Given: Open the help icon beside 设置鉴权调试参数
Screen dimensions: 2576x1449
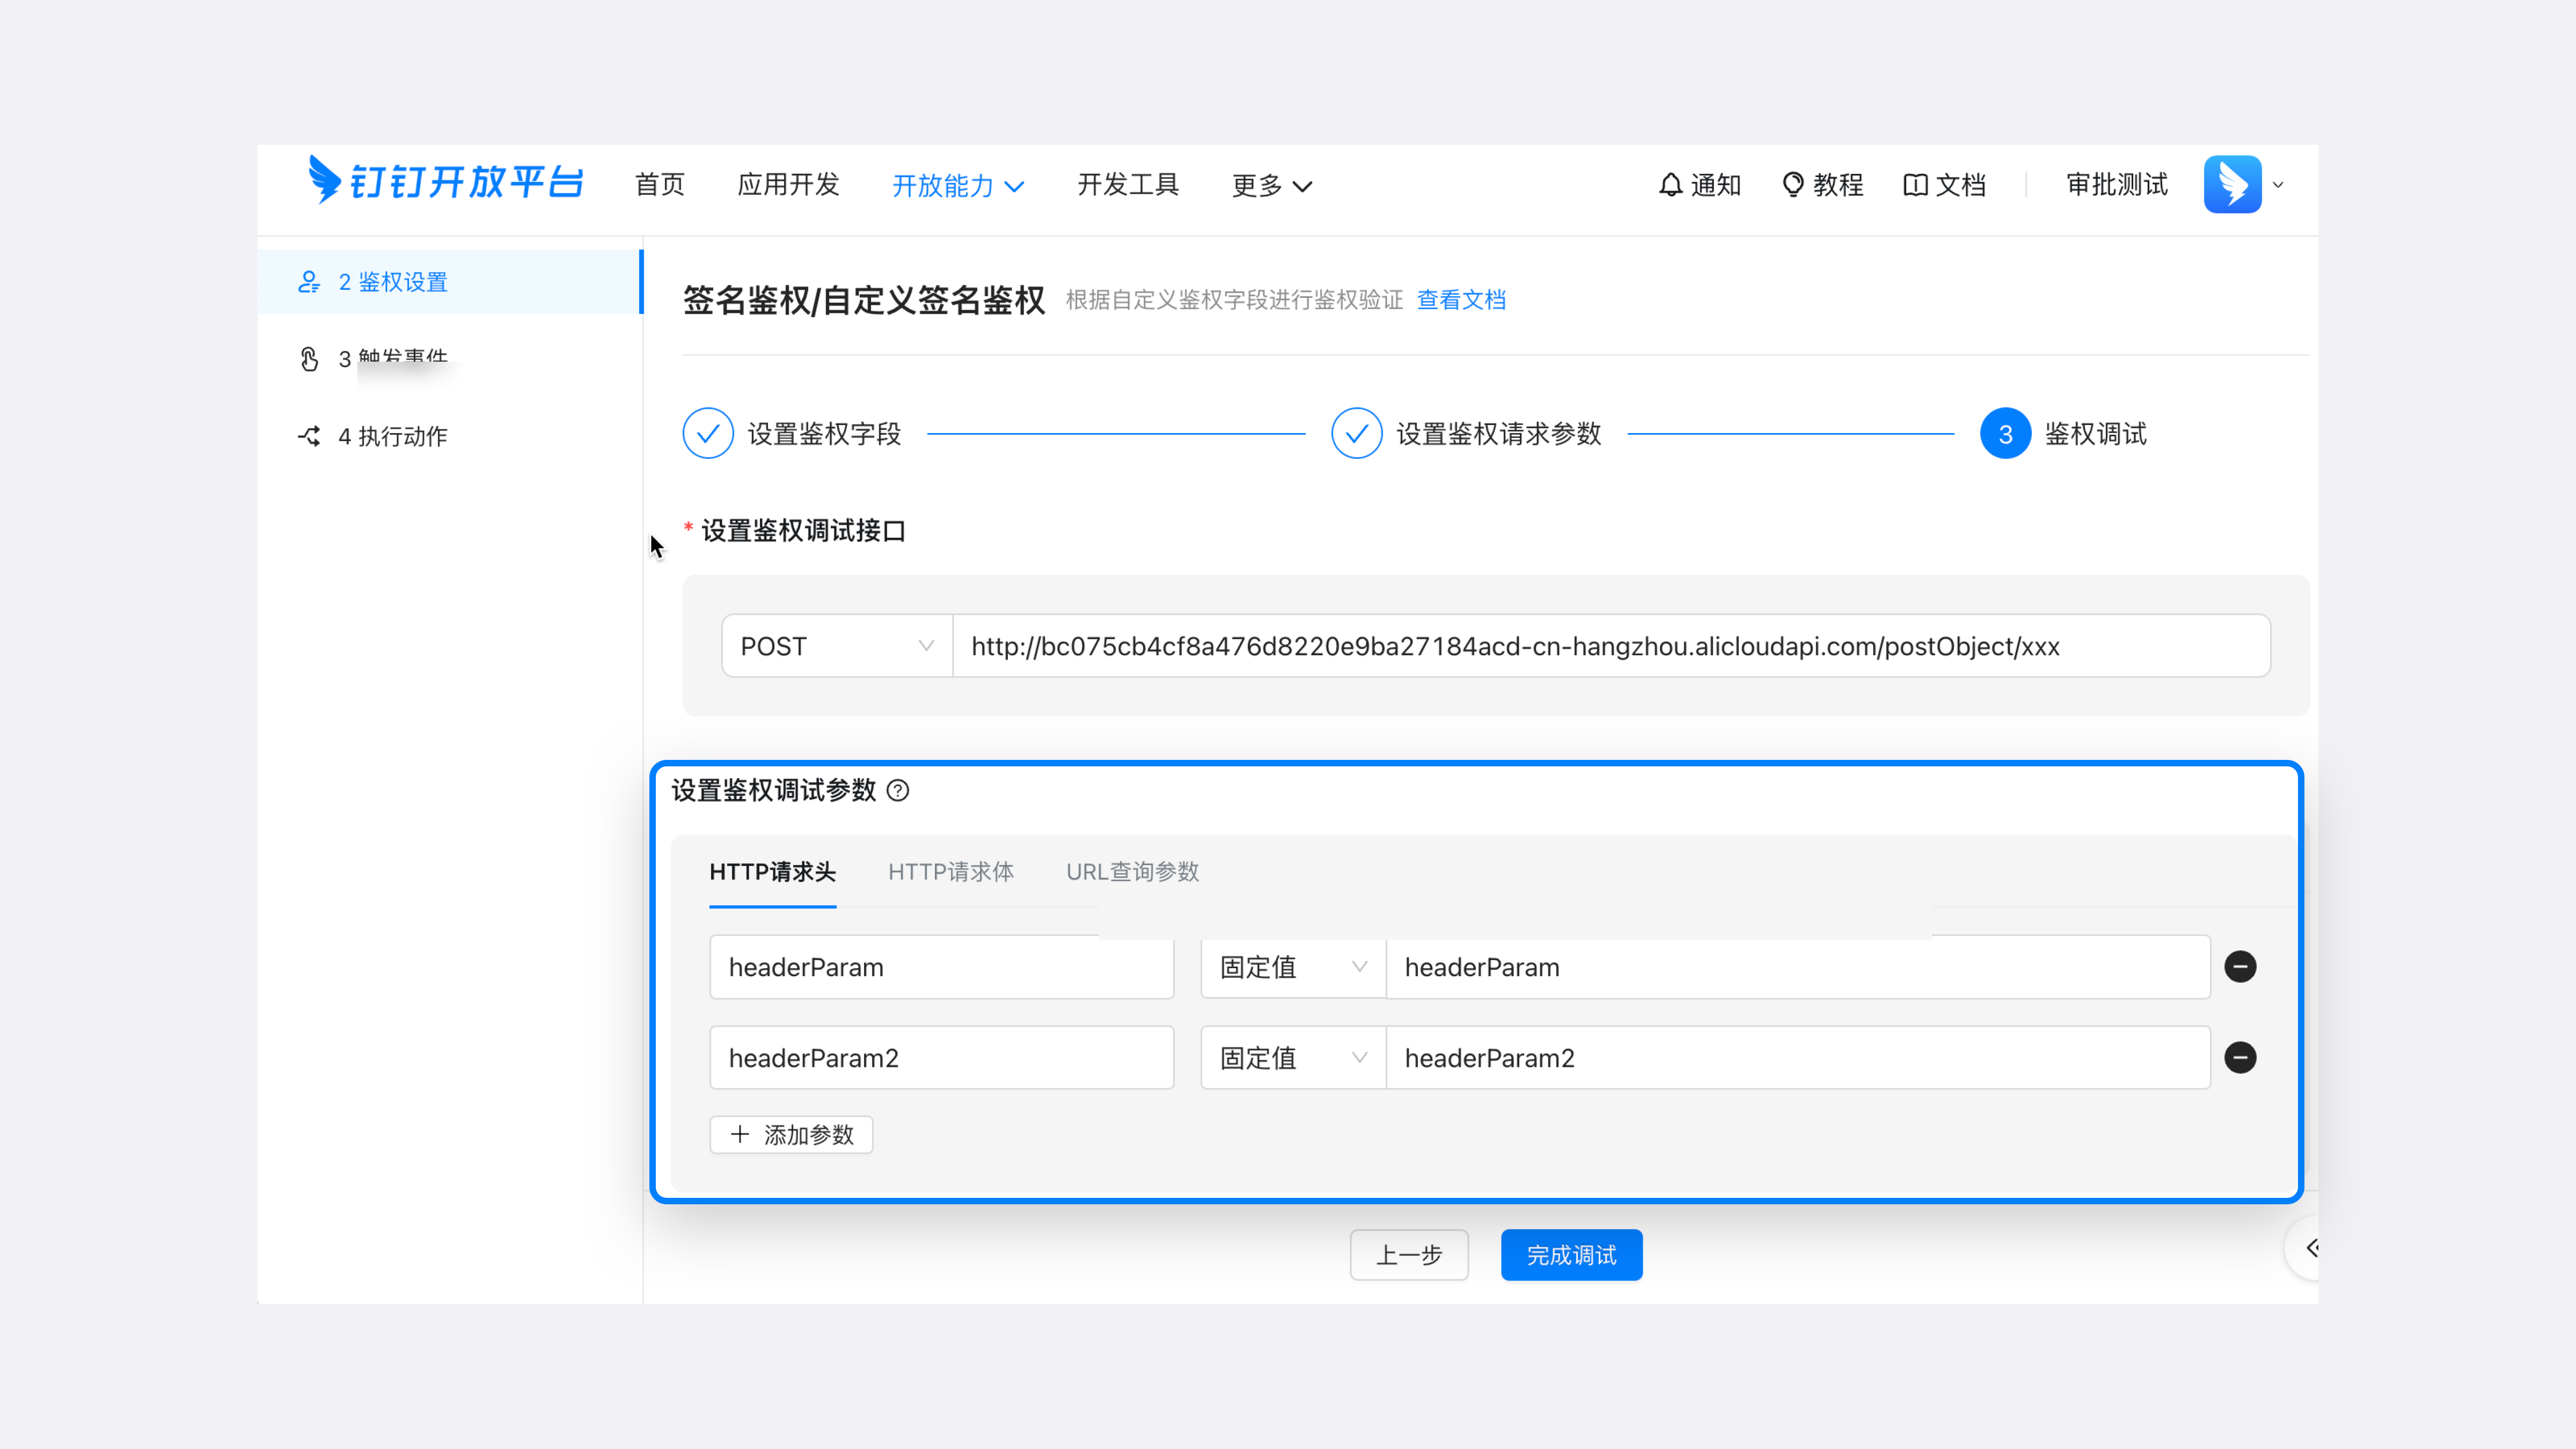Looking at the screenshot, I should 898,791.
